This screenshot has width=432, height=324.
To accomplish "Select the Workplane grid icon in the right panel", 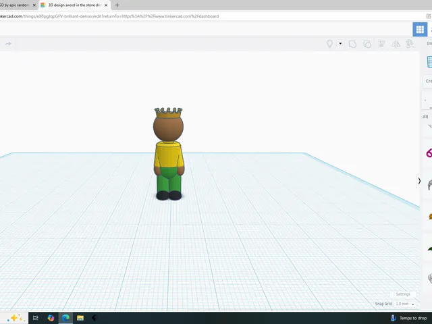I will pyautogui.click(x=429, y=61).
